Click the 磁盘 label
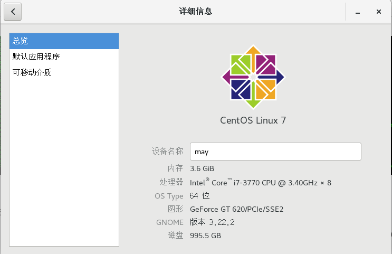 point(176,236)
